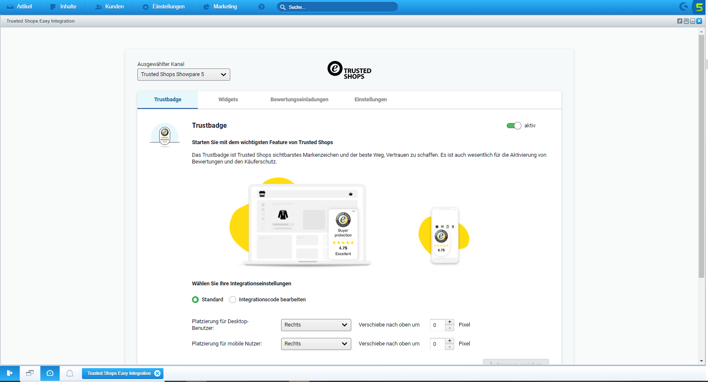Click the mobile Trustbadge preview image
708x382 pixels.
point(444,236)
